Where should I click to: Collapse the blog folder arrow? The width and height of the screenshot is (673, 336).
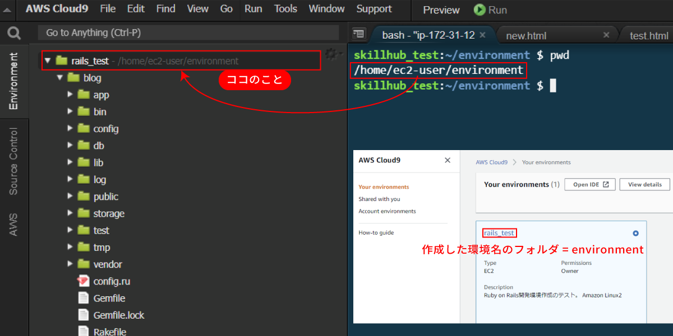click(x=59, y=78)
